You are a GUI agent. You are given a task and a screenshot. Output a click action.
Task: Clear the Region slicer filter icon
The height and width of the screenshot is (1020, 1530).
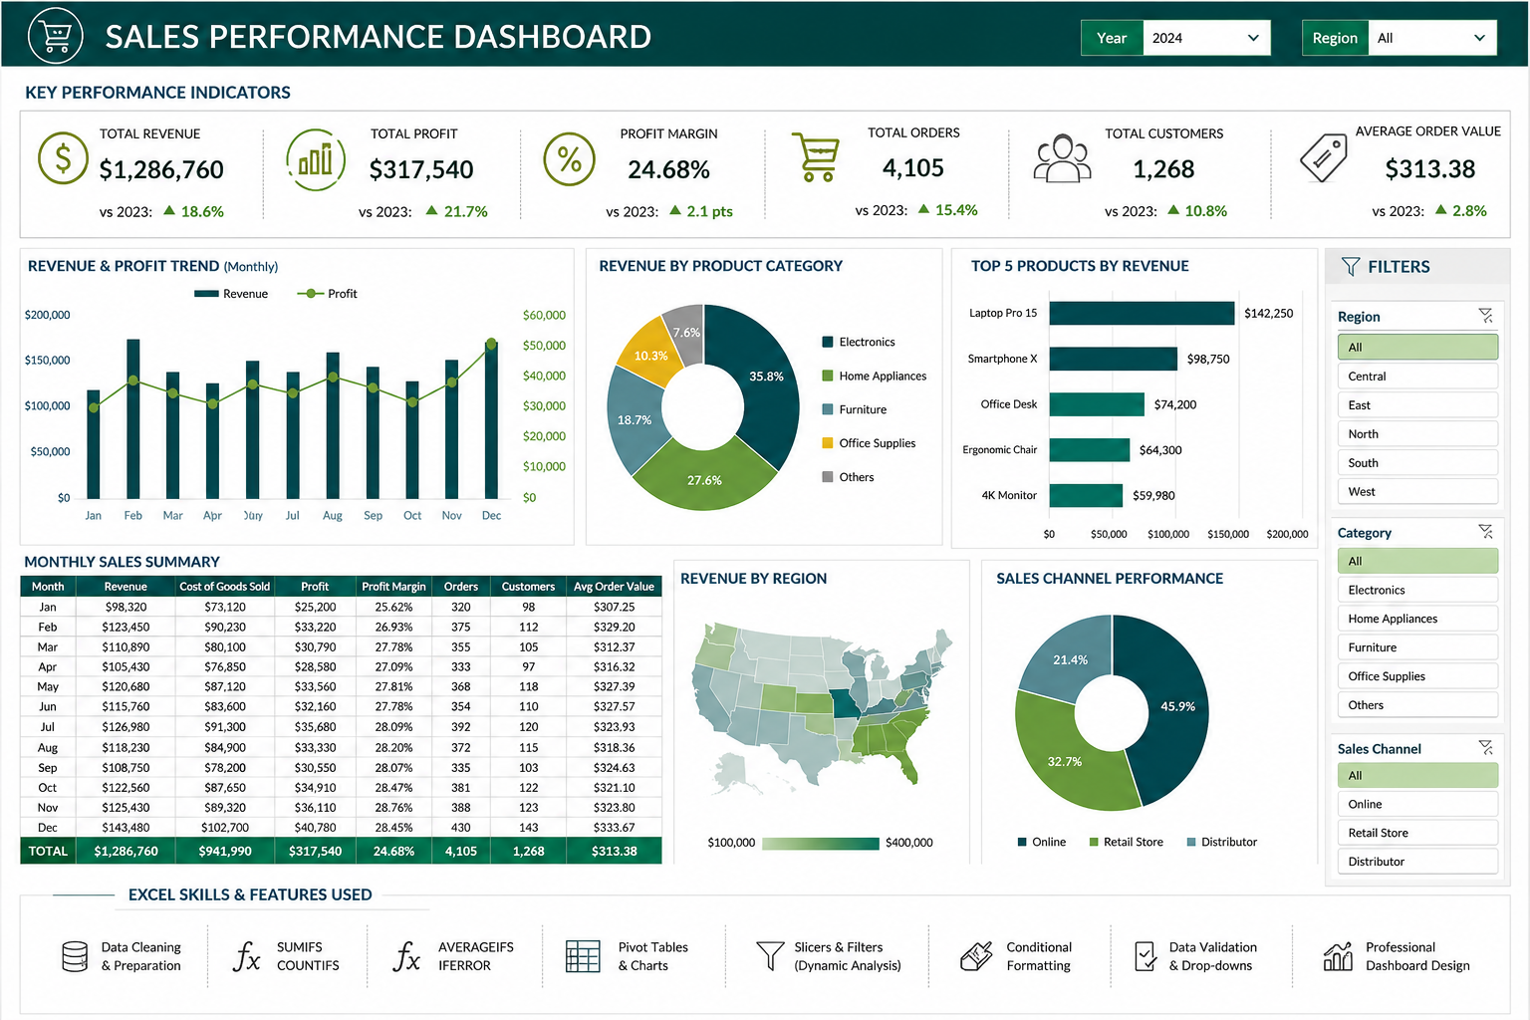click(1485, 316)
